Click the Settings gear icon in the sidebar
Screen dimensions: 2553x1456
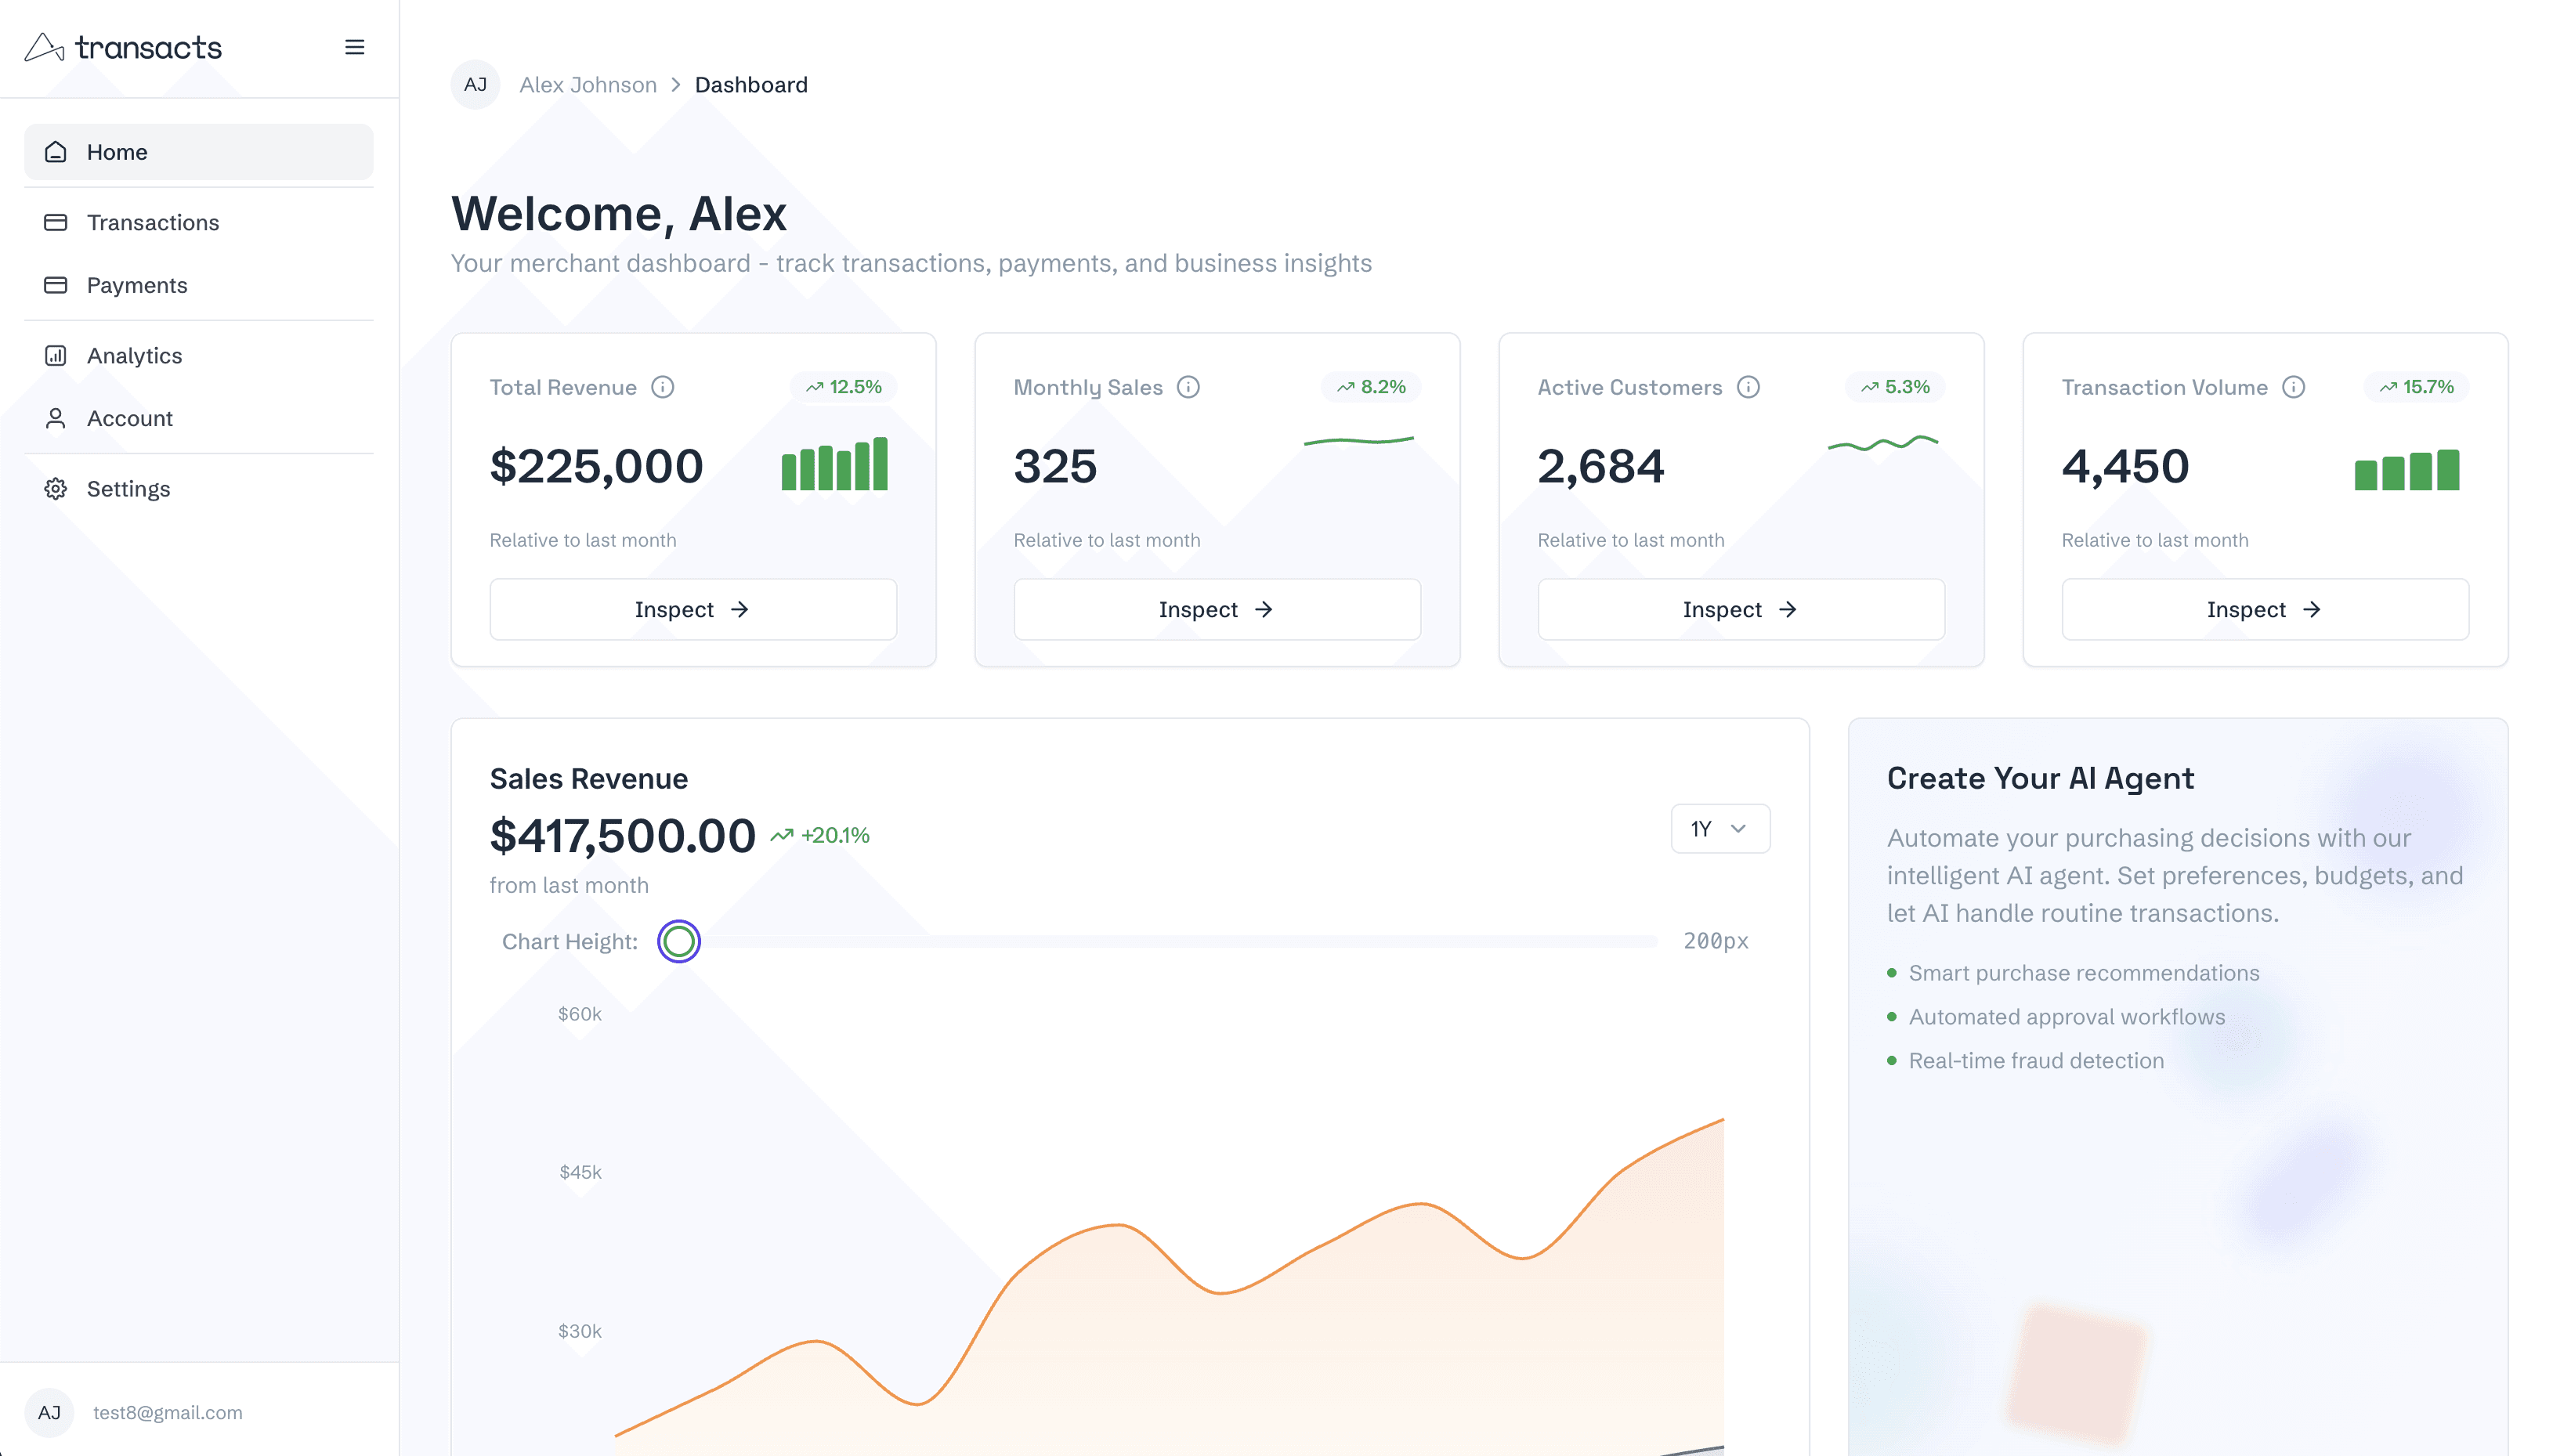pyautogui.click(x=55, y=489)
